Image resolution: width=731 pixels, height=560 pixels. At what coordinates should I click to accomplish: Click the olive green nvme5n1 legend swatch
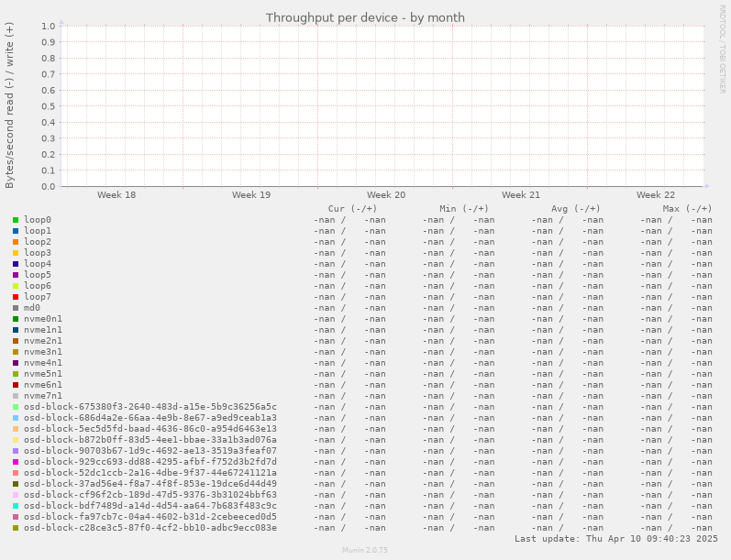[x=16, y=374]
